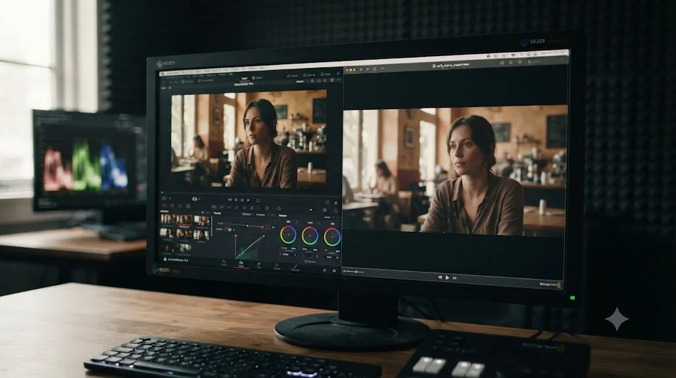Click the home icon in the bottom right corner

coord(334,270)
